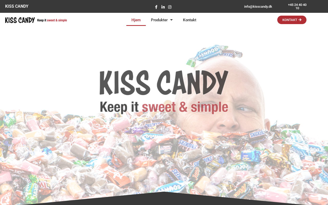Click the arrow icon inside the red KONTAKT button
328x205 pixels.
pyautogui.click(x=300, y=20)
